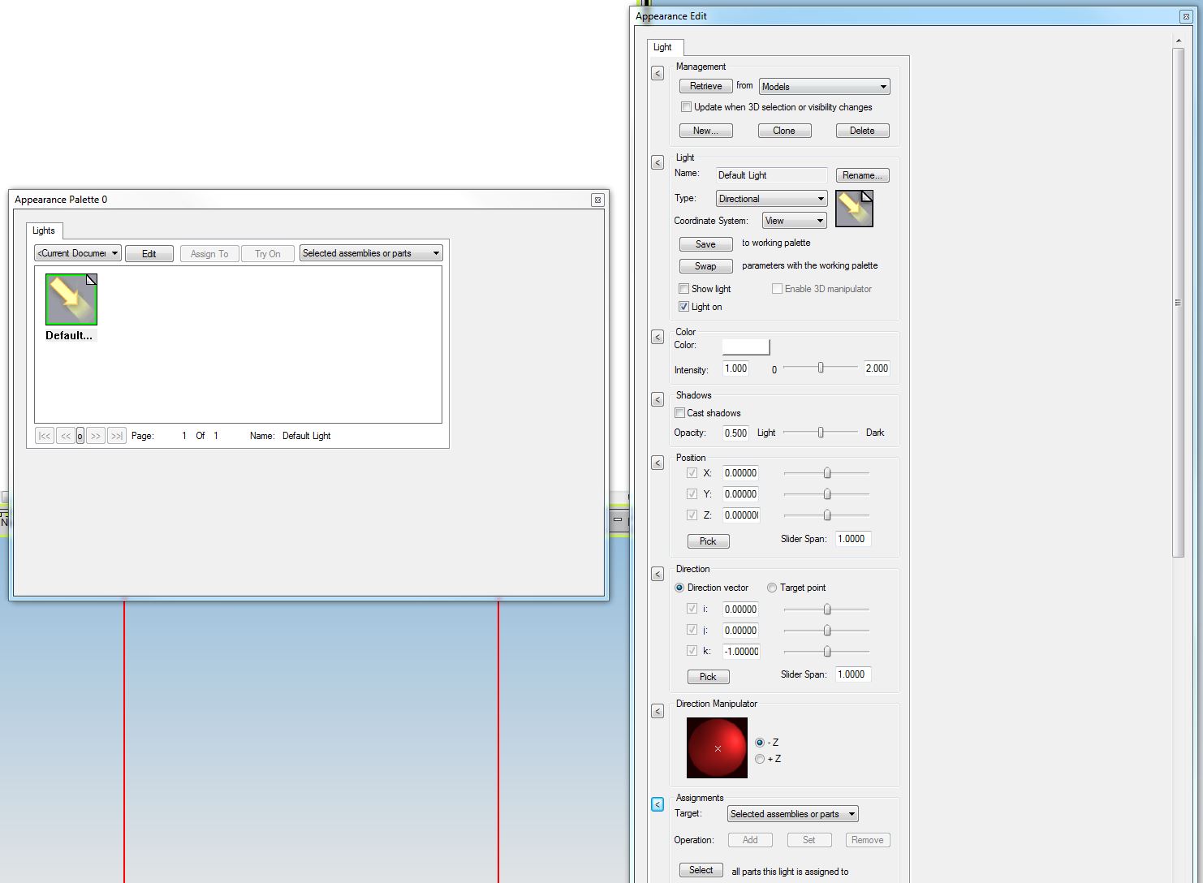Select the Target point radio button
The image size is (1203, 883).
click(x=772, y=588)
